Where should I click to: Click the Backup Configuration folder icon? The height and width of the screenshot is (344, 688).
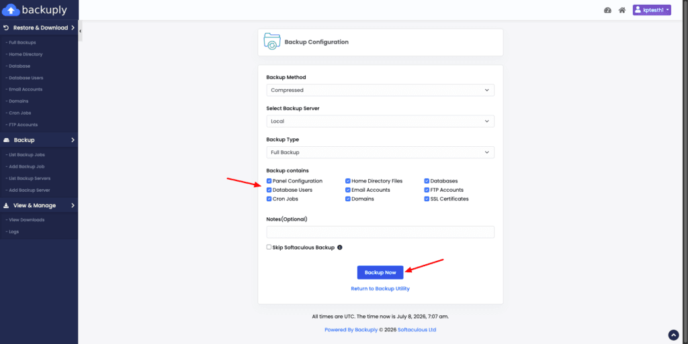[x=272, y=41]
